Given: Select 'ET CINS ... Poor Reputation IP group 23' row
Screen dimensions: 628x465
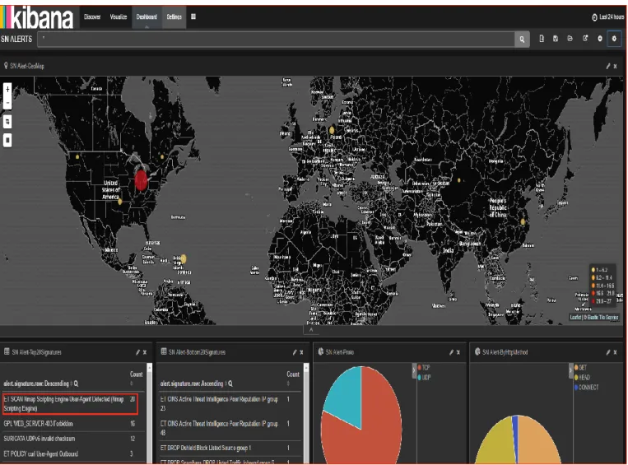Looking at the screenshot, I should 230,404.
